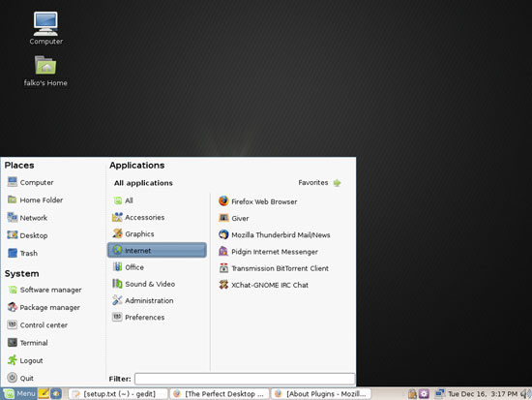This screenshot has height=400, width=532.
Task: Click the clock showing Tue Dec 16
Action: coord(483,394)
